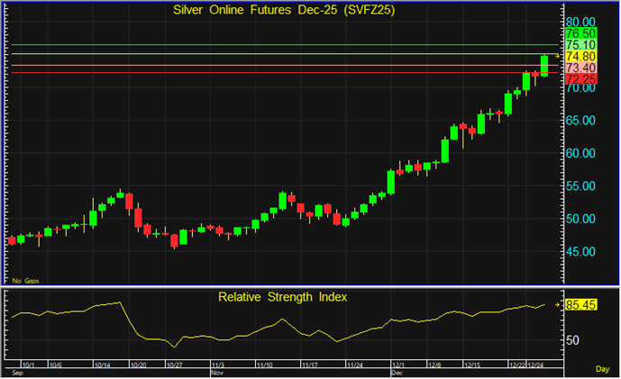Viewport: 621px width, 379px height.
Task: Click the Day timeframe label
Action: pos(603,370)
